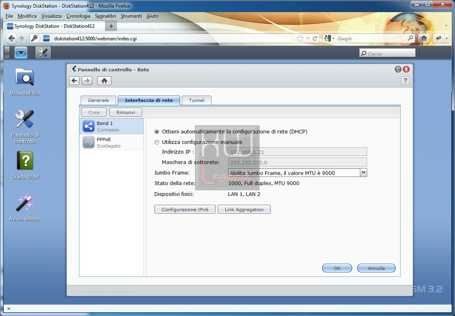Click '1000, Full duplex, MTU 9000' status text

coord(264,183)
